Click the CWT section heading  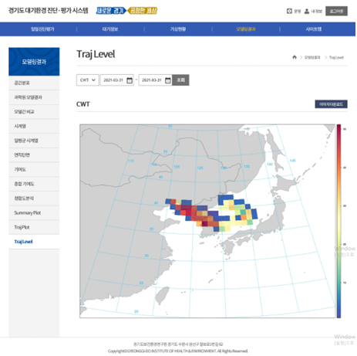click(83, 104)
